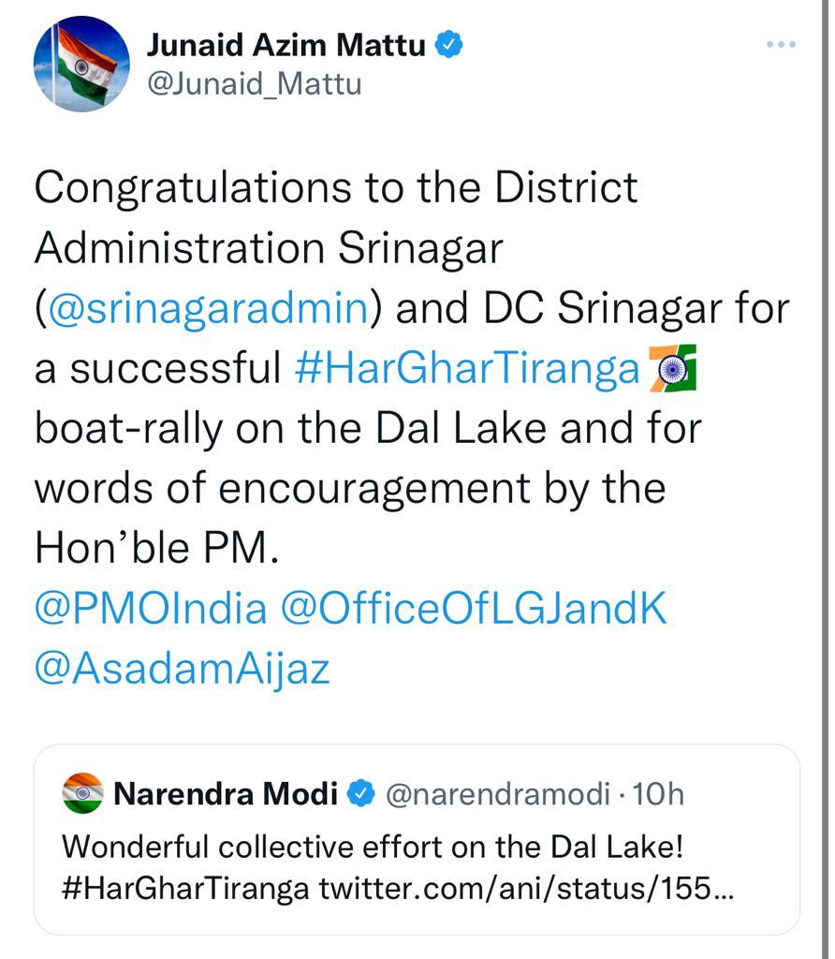
Task: Click the #HarGharTiranga hashtag in quoted tweet
Action: [185, 889]
